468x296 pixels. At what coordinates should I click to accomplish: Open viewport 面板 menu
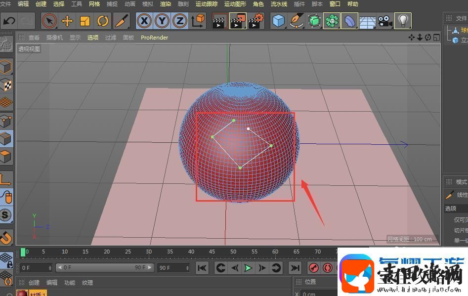point(128,38)
